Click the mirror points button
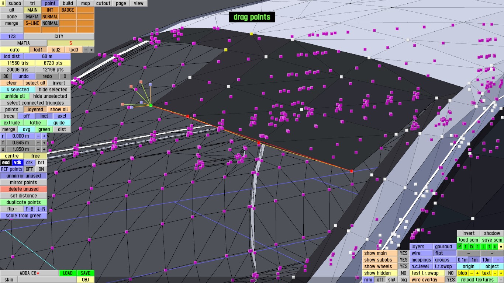Screen dimensions: 504x283 (x=24, y=182)
